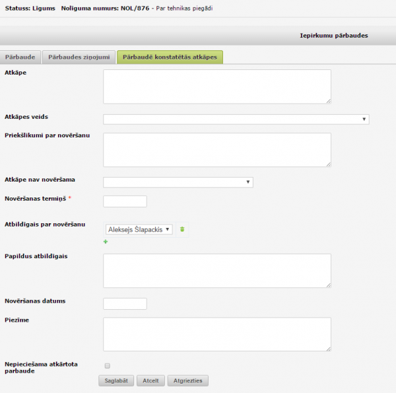Click the green plus icon to add responsible person
Image resolution: width=396 pixels, height=393 pixels.
(106, 242)
